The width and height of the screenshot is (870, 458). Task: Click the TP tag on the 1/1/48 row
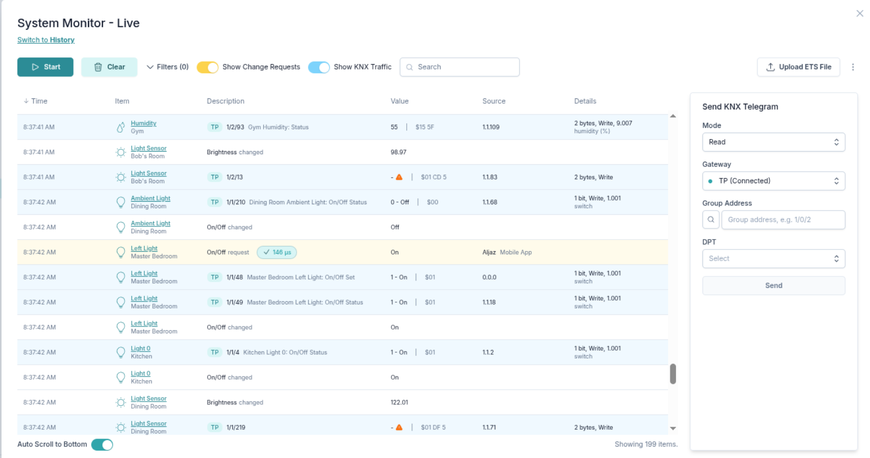click(x=214, y=277)
